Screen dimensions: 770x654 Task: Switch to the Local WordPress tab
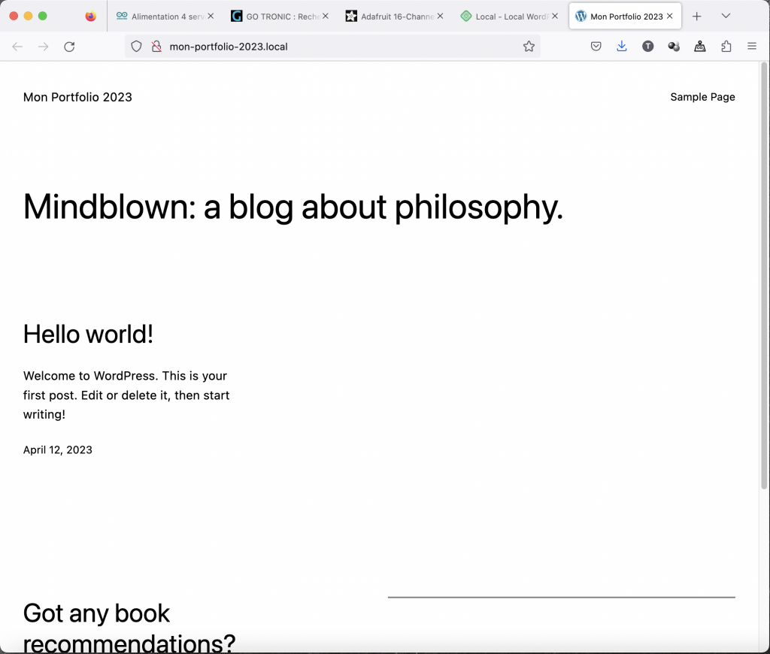tap(502, 16)
